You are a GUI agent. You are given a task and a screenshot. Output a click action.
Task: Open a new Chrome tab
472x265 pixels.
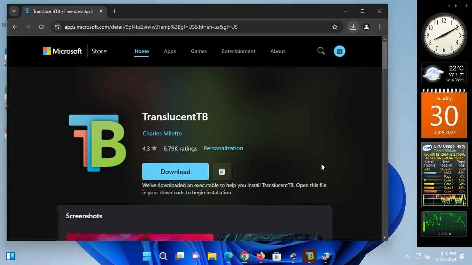114,11
